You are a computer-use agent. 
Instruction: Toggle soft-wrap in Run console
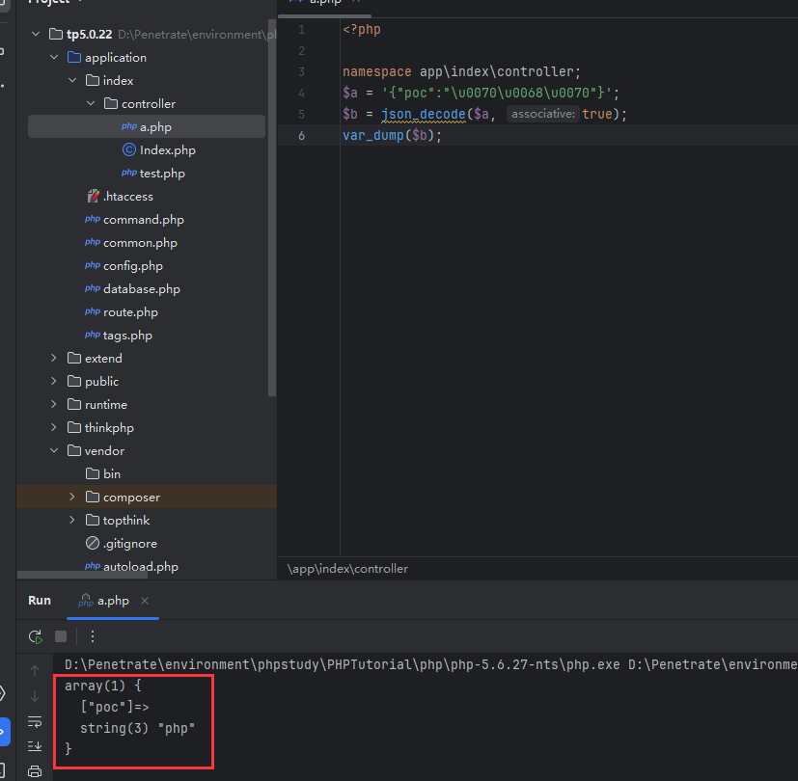pos(35,721)
